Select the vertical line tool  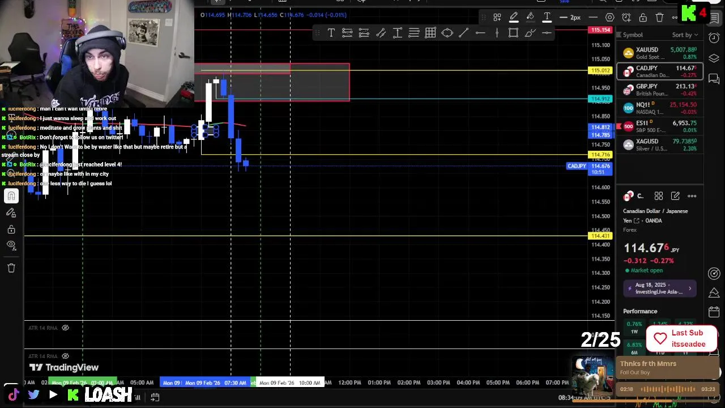click(497, 33)
